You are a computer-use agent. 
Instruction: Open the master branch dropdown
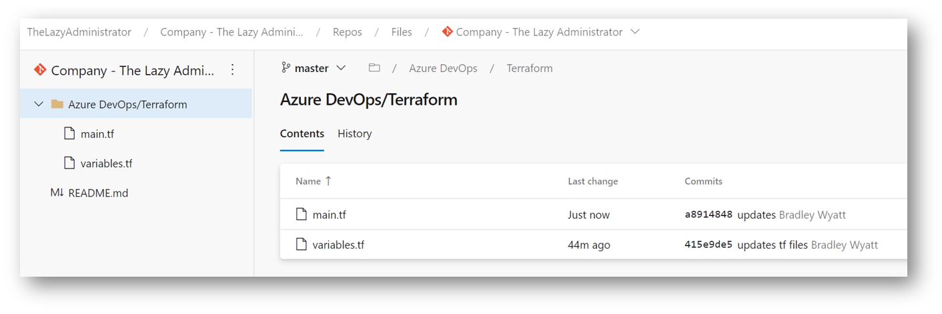314,68
